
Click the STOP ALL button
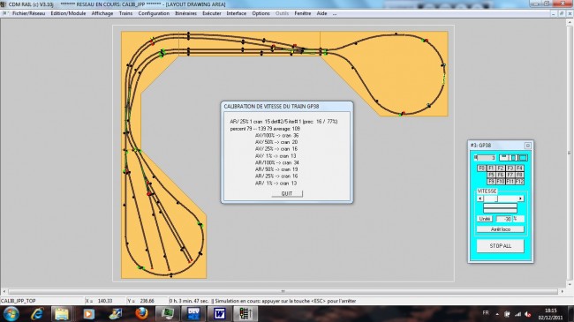click(x=501, y=246)
